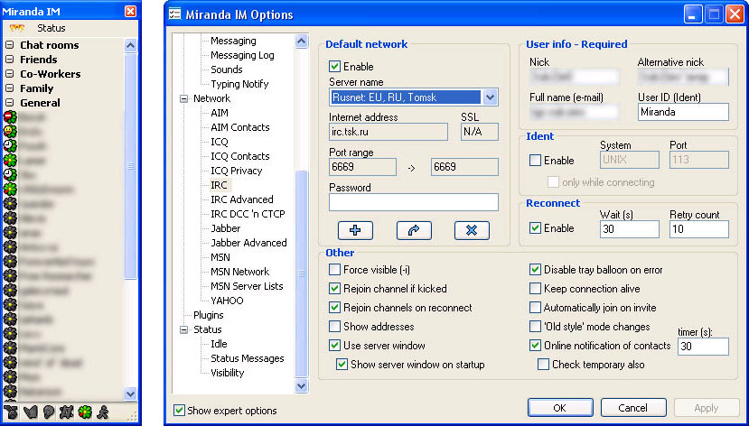
Task: Click the Jabber lightbulb status icon
Action: [x=49, y=412]
